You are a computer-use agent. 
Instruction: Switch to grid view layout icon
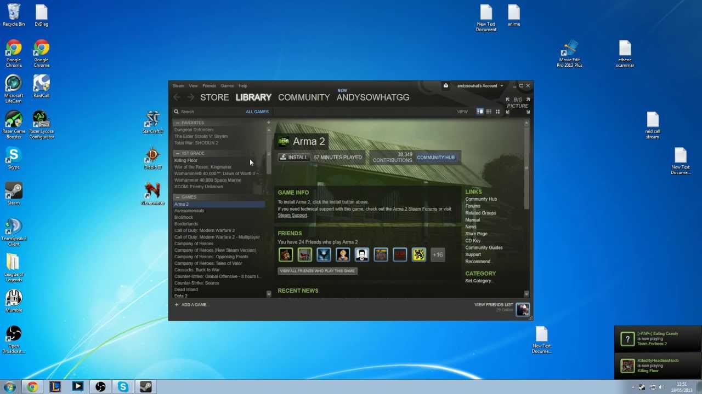point(497,112)
